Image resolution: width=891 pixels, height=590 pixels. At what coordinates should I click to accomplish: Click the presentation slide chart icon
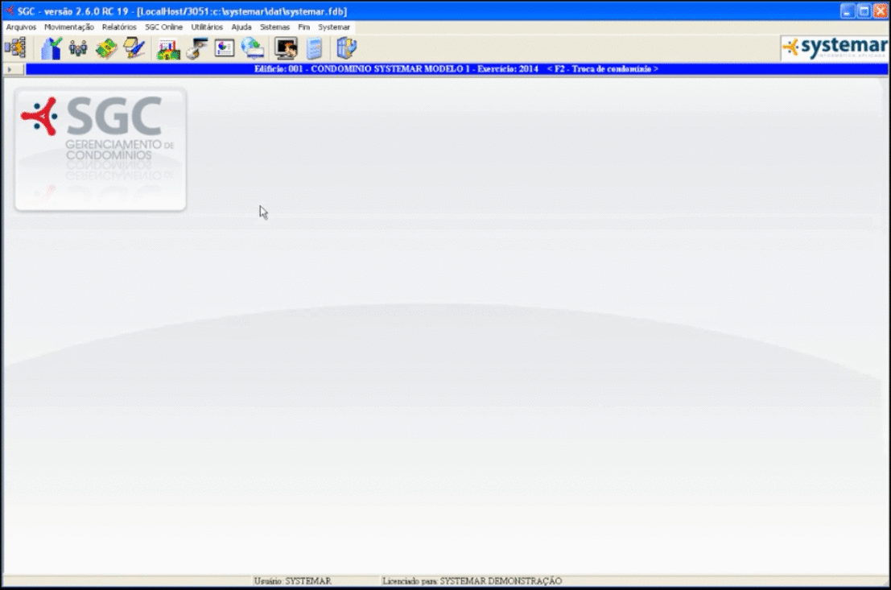(225, 48)
